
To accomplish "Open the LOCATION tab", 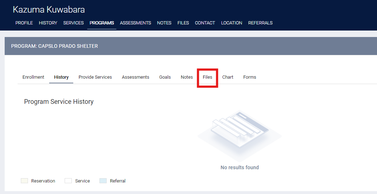I will point(232,23).
